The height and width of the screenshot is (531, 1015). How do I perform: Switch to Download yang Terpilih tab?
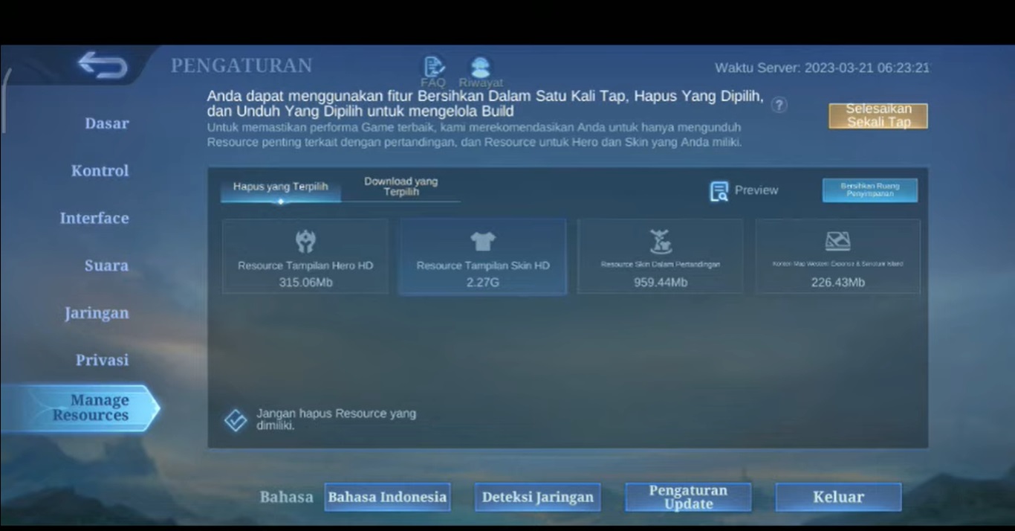pos(401,187)
